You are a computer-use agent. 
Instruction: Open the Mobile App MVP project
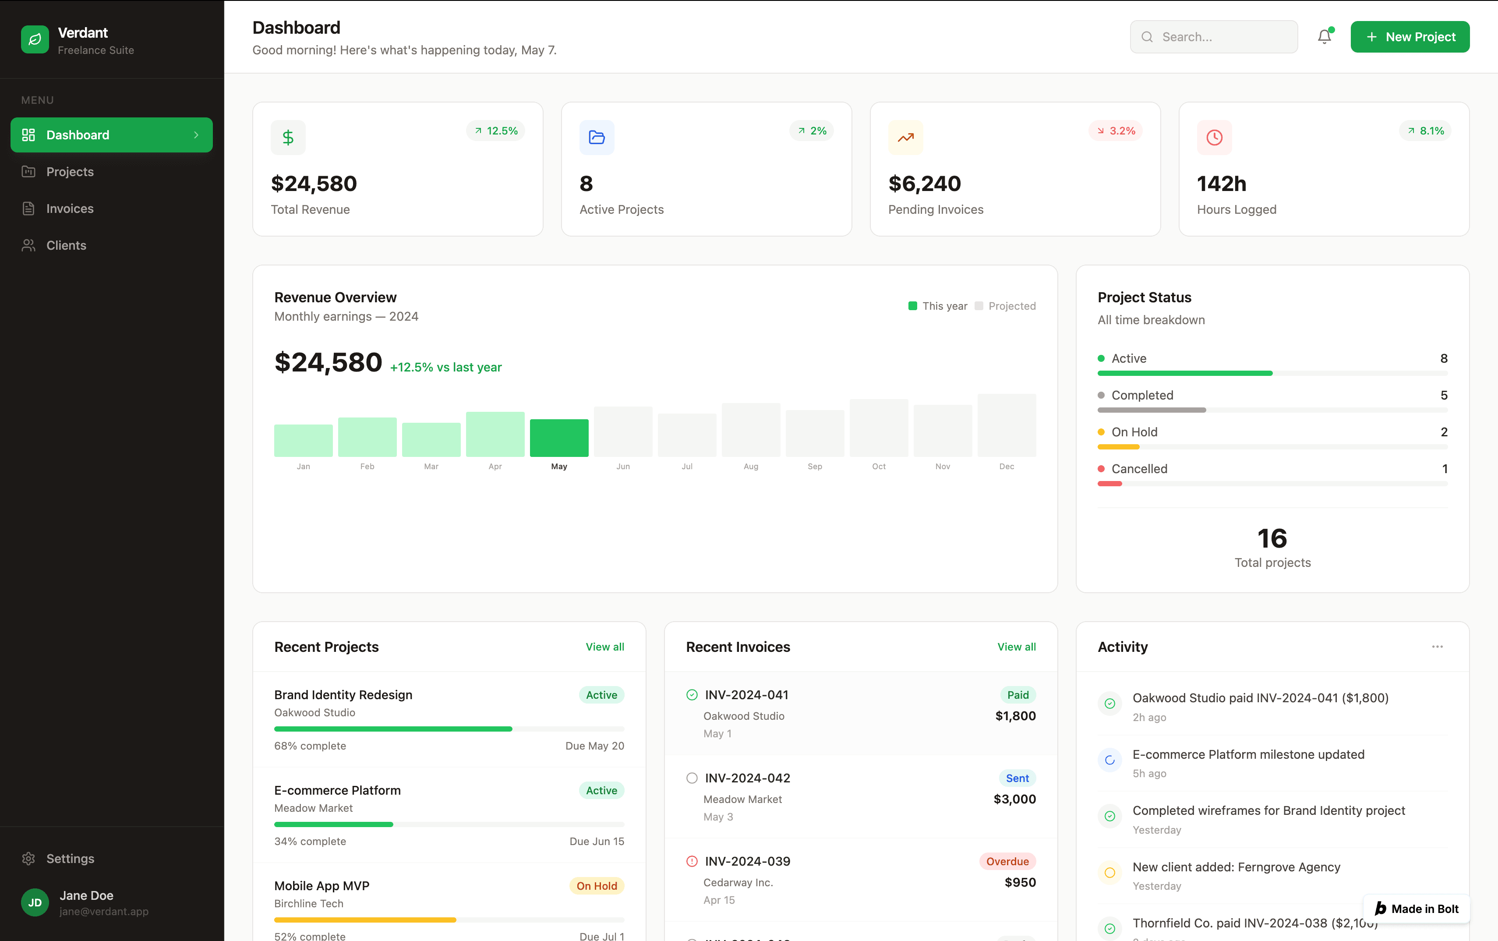[449, 902]
